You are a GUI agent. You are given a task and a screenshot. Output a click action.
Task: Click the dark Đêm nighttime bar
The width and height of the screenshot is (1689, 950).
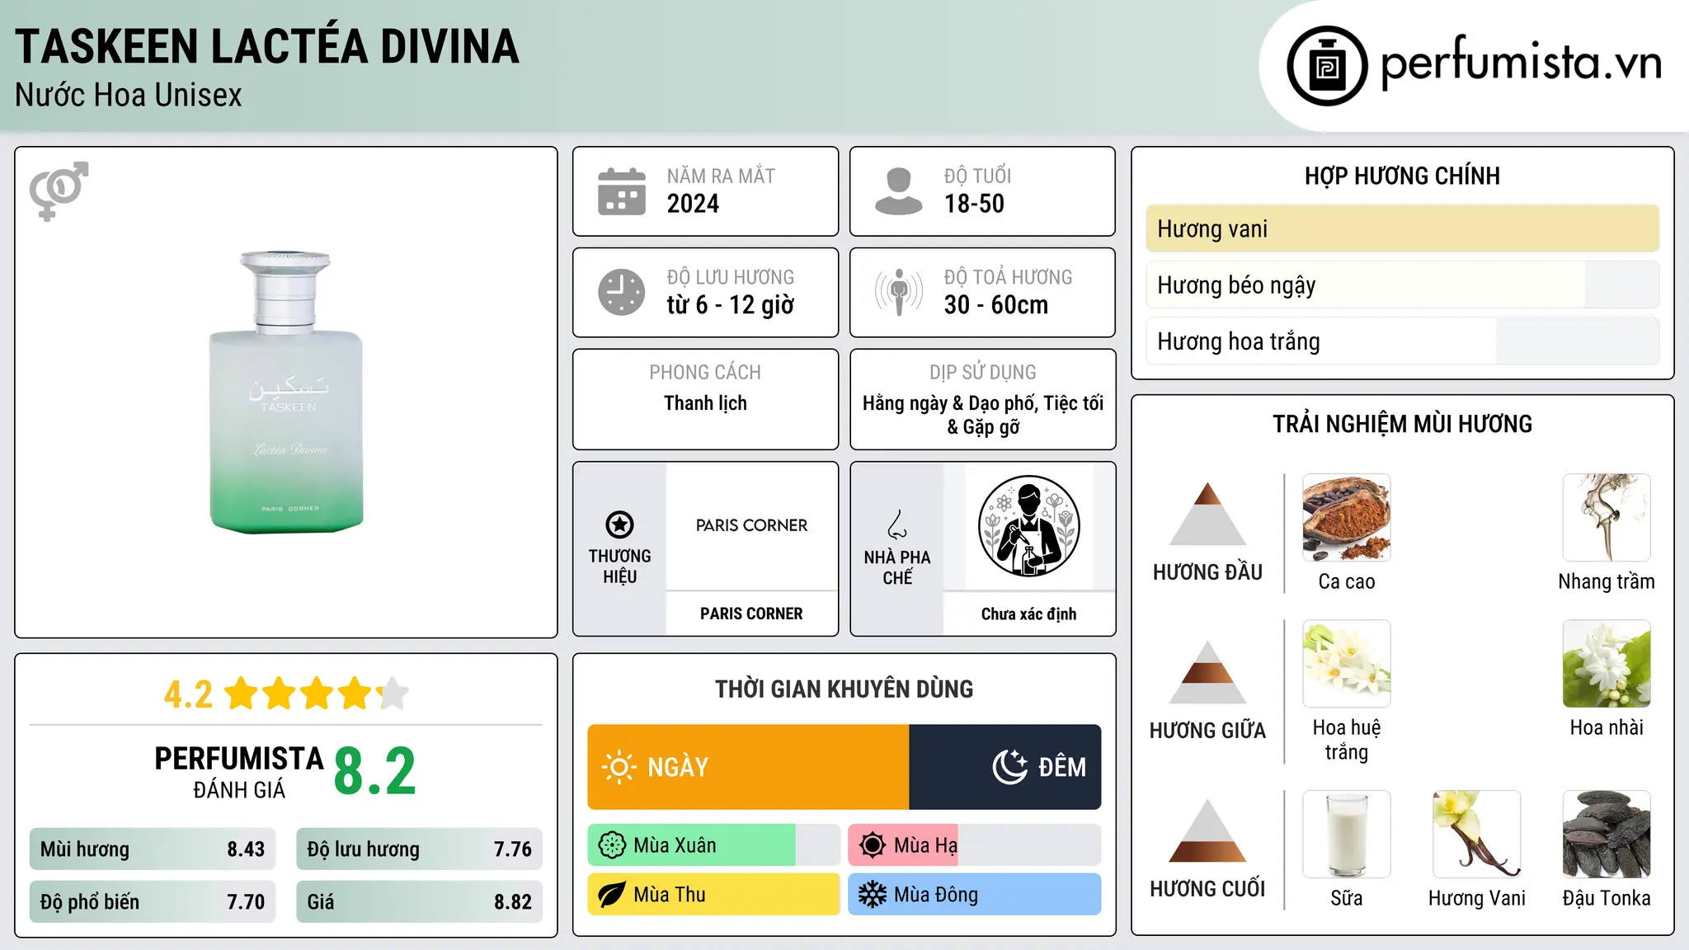(x=1005, y=767)
